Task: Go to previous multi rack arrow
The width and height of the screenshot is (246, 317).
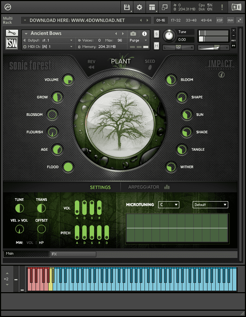Action: coord(141,20)
